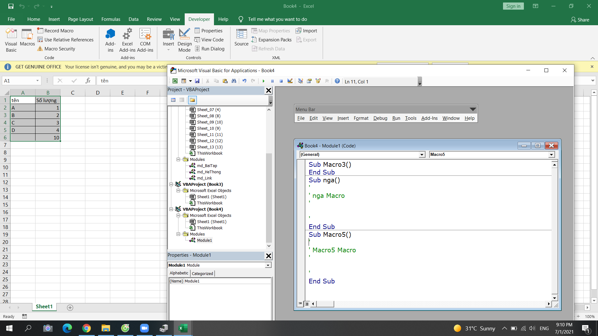Open the Insert UserForm dropdown arrow
Screen dimensions: 598x336
click(190, 81)
